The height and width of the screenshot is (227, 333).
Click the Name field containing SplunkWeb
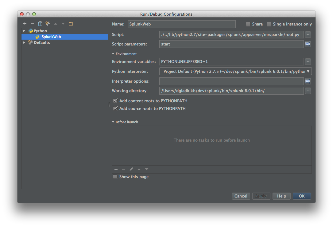[x=182, y=24]
